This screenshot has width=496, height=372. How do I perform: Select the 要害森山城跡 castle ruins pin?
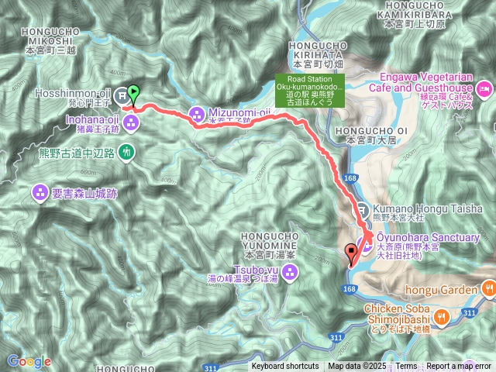(40, 193)
